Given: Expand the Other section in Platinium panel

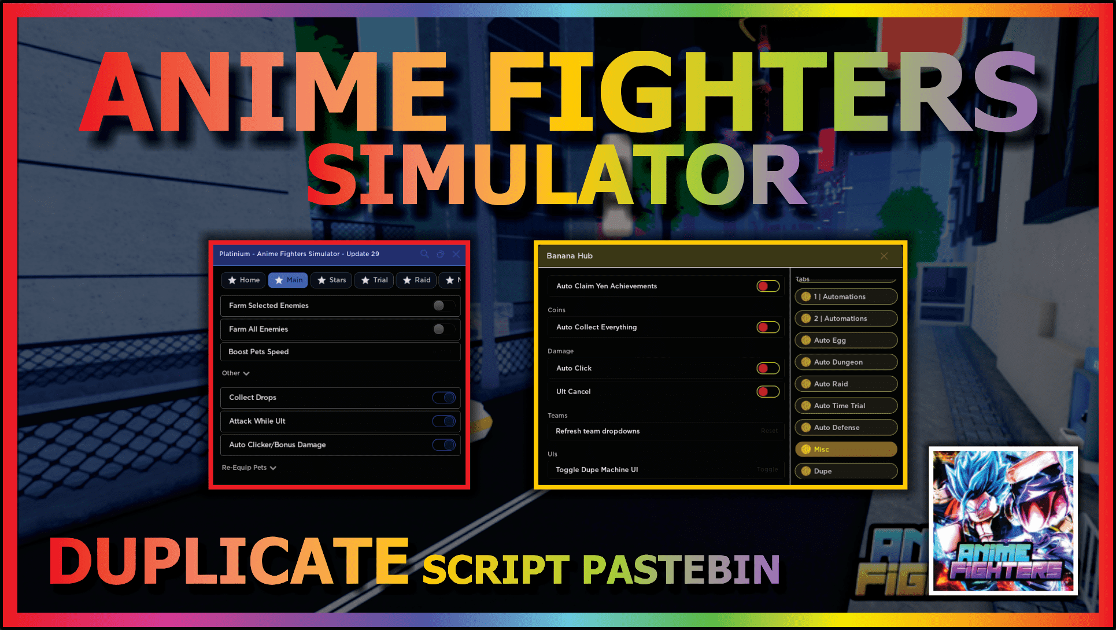Looking at the screenshot, I should click(235, 373).
